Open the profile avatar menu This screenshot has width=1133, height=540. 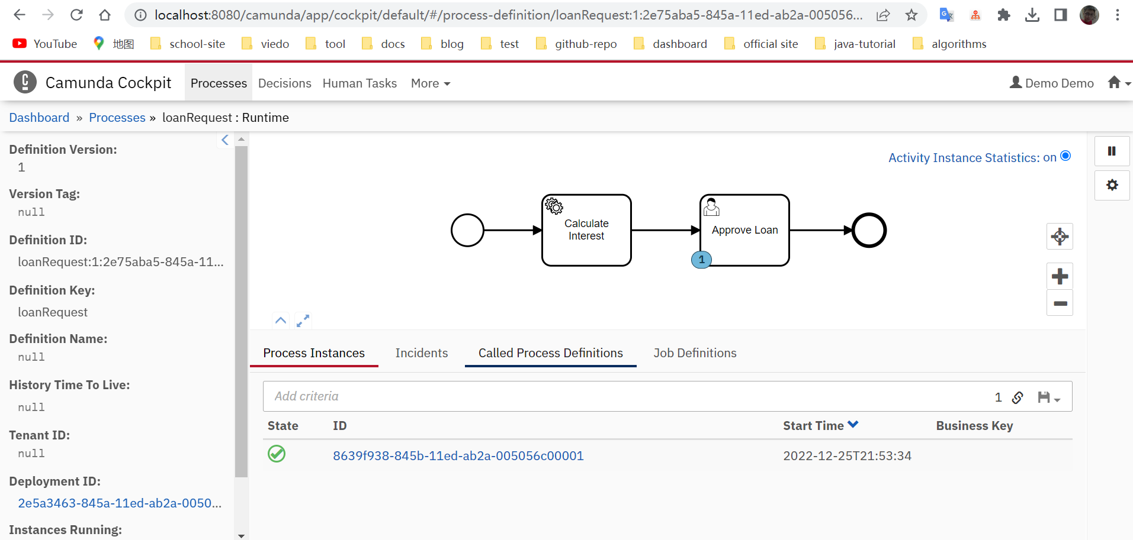(x=1089, y=15)
